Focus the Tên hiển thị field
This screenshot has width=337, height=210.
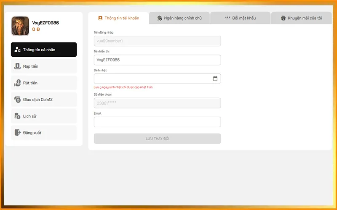[157, 60]
